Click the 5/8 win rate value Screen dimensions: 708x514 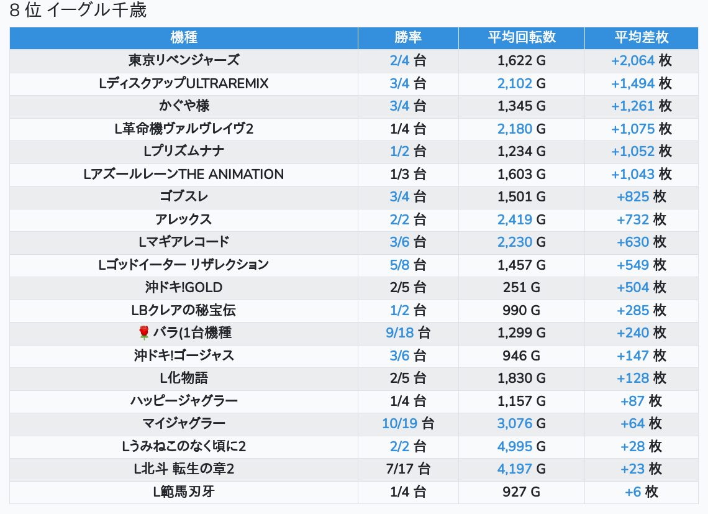point(399,265)
